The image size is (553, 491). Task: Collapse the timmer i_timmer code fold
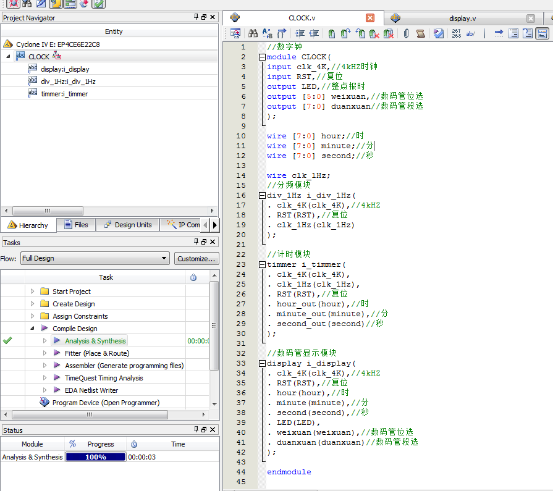coord(262,264)
